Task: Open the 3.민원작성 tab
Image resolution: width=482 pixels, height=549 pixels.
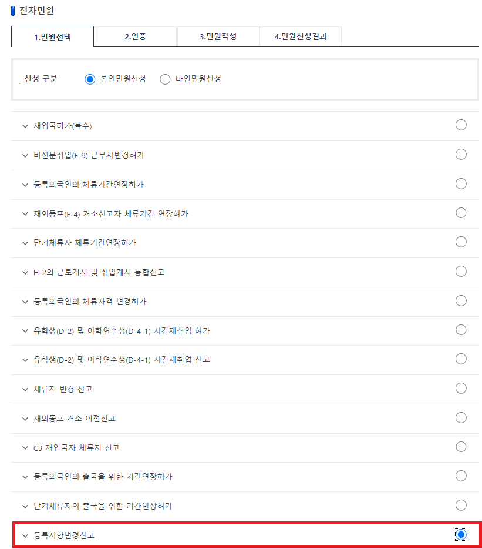Action: point(218,36)
